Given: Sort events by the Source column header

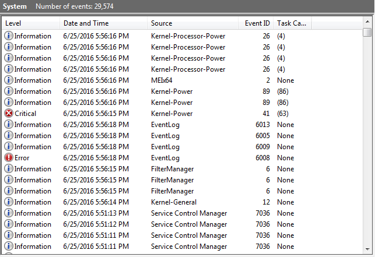Looking at the screenshot, I should [x=192, y=23].
